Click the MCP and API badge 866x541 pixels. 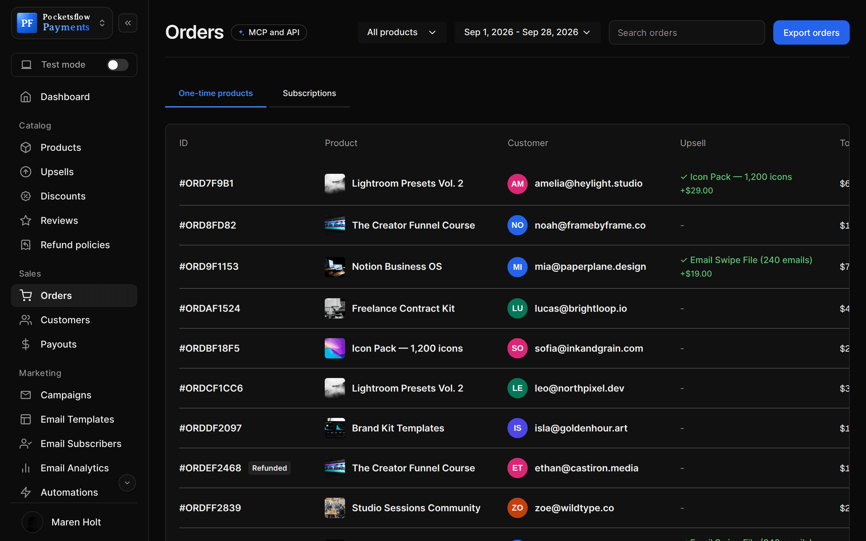(x=269, y=33)
